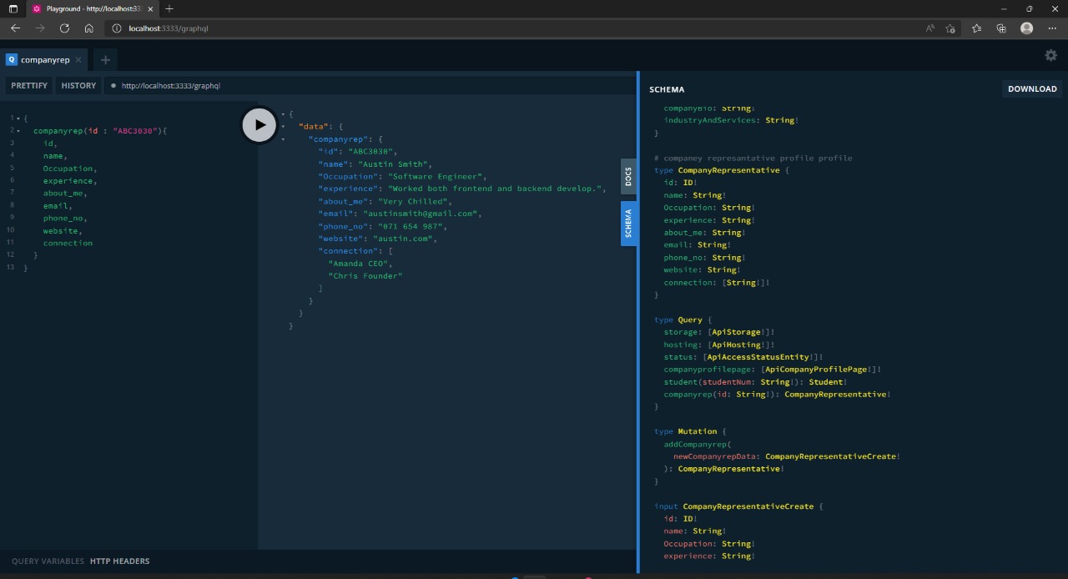Click the Playground tab favicon
The height and width of the screenshot is (579, 1068).
(37, 8)
